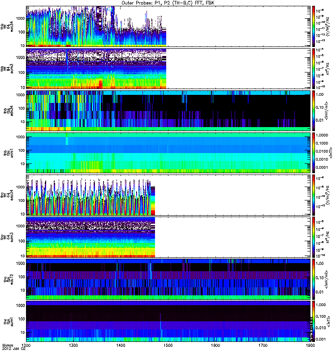The image size is (336, 358).
Task: Select the color bar of the third panel (thb fbk electric)
Action: (x=314, y=110)
